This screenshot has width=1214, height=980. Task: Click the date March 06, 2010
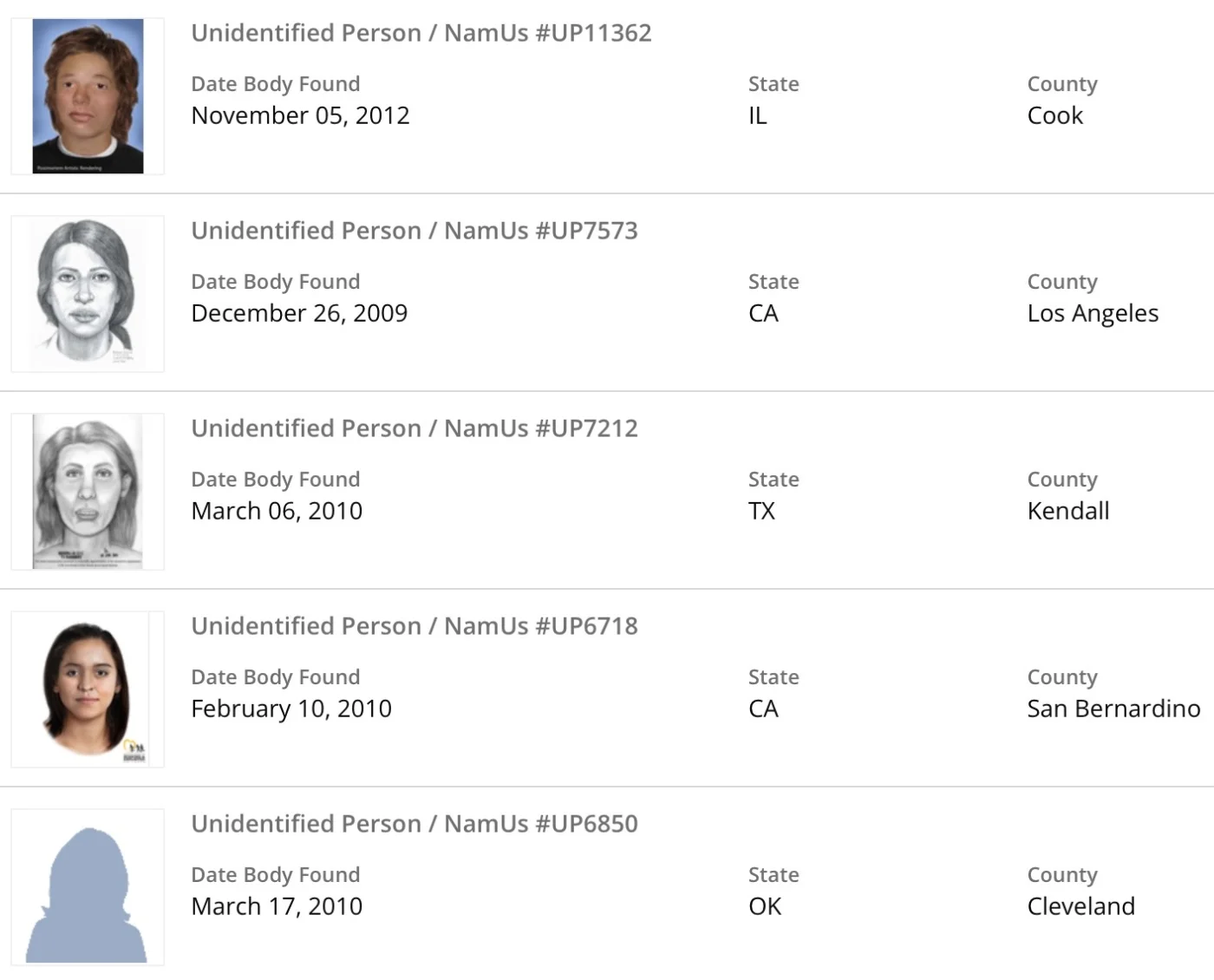(277, 511)
